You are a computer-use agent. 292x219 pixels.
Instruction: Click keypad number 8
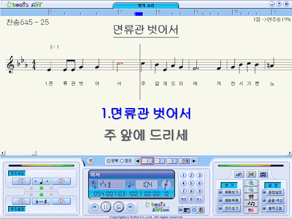[191, 191]
